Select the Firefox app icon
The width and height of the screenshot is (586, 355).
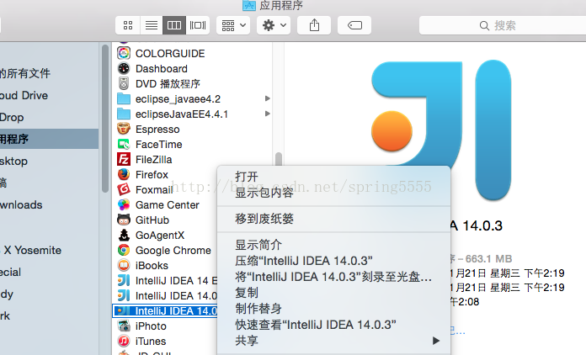pyautogui.click(x=124, y=174)
